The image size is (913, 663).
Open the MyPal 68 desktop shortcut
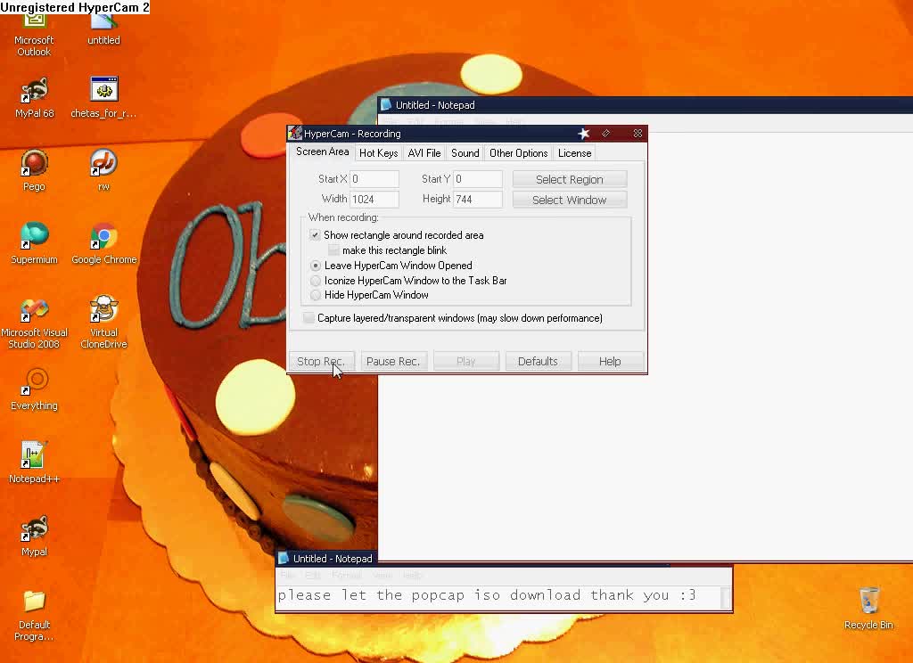(35, 98)
